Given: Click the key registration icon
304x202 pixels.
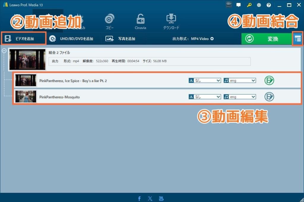Looking at the screenshot, I should click(249, 5).
